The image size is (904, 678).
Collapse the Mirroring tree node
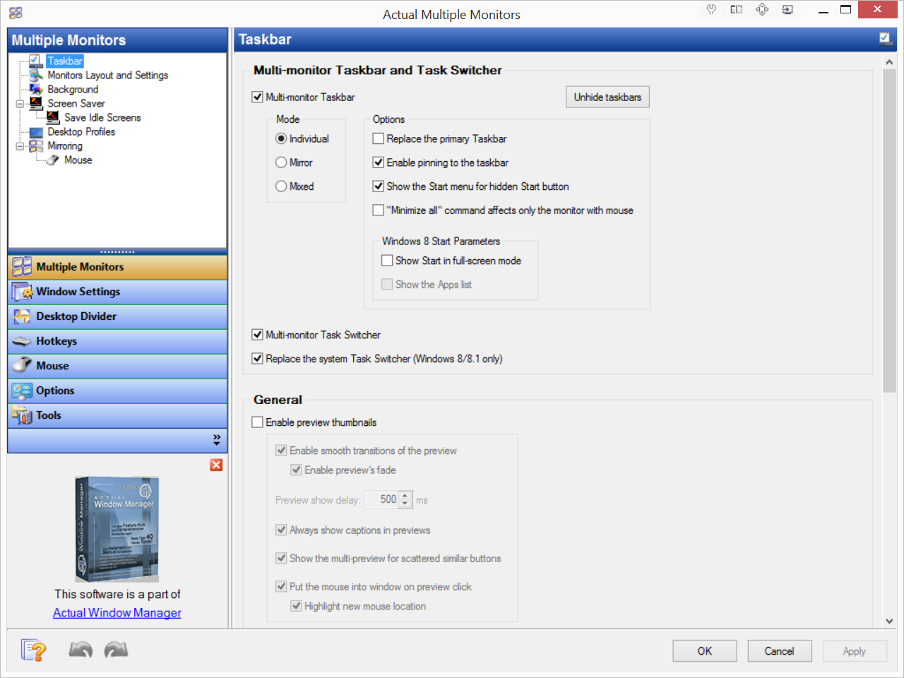(x=20, y=146)
